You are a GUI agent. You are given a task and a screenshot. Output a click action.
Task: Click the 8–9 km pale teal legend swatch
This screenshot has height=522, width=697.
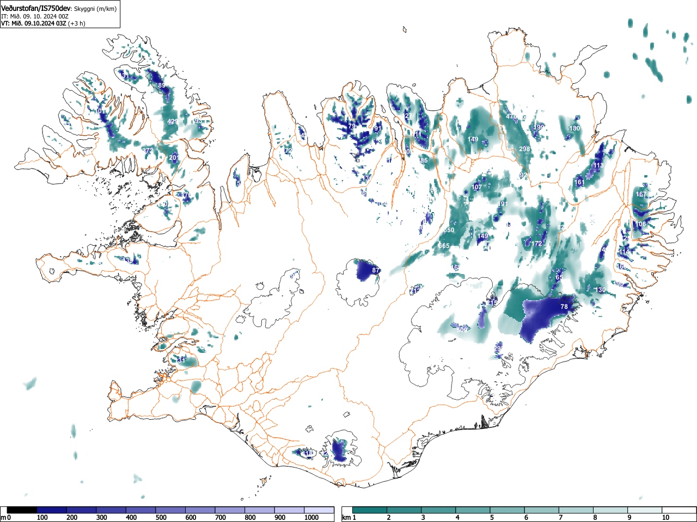[x=610, y=510]
